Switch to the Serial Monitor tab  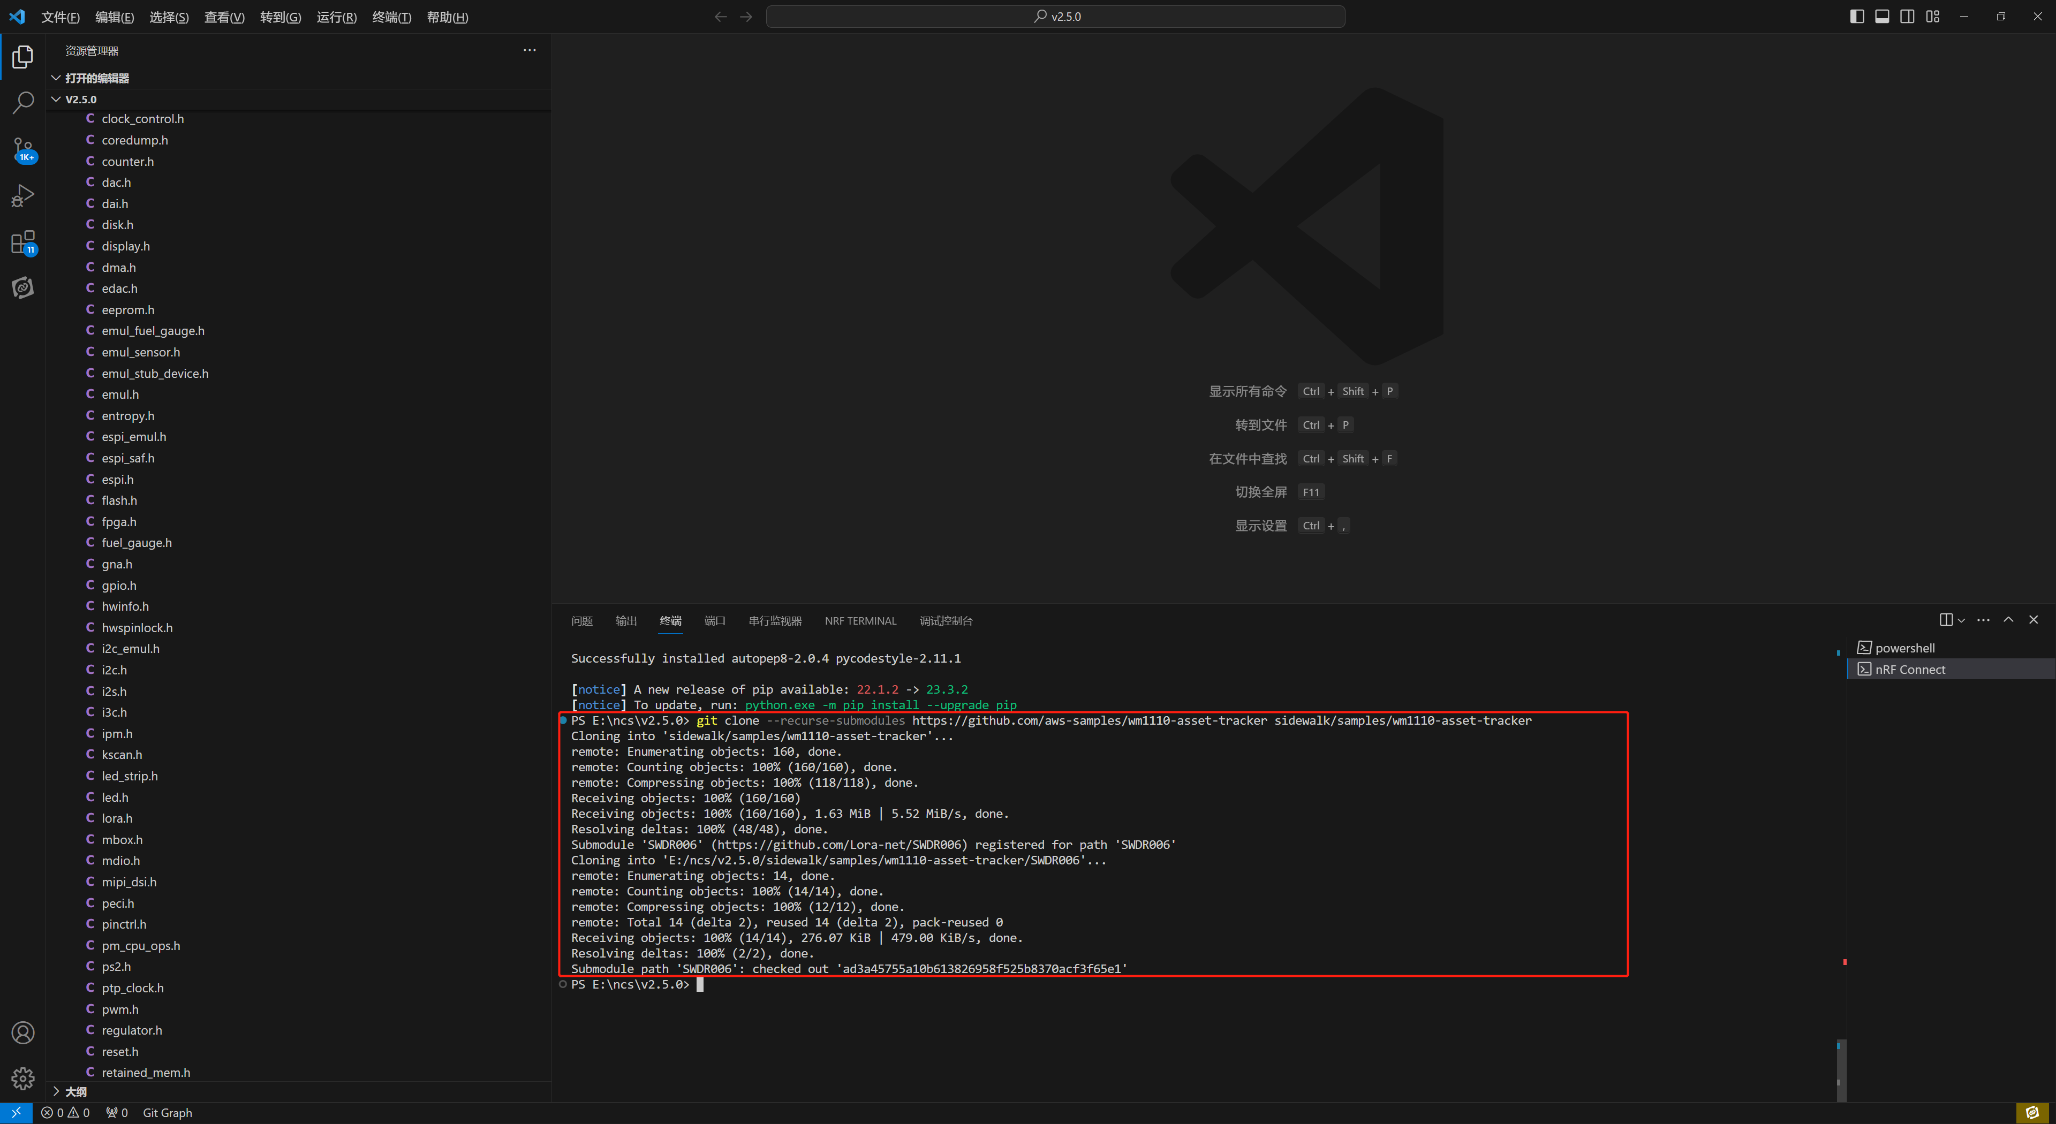pyautogui.click(x=775, y=621)
